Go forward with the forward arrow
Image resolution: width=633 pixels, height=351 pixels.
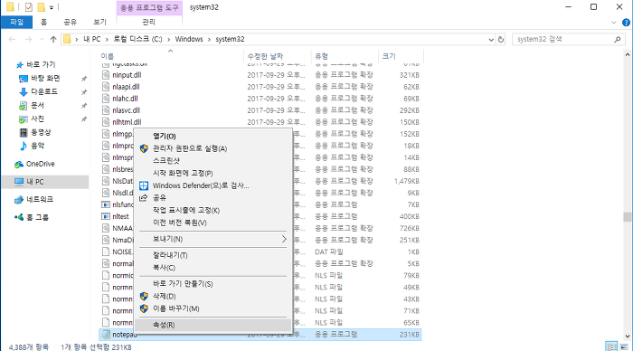tap(28, 39)
